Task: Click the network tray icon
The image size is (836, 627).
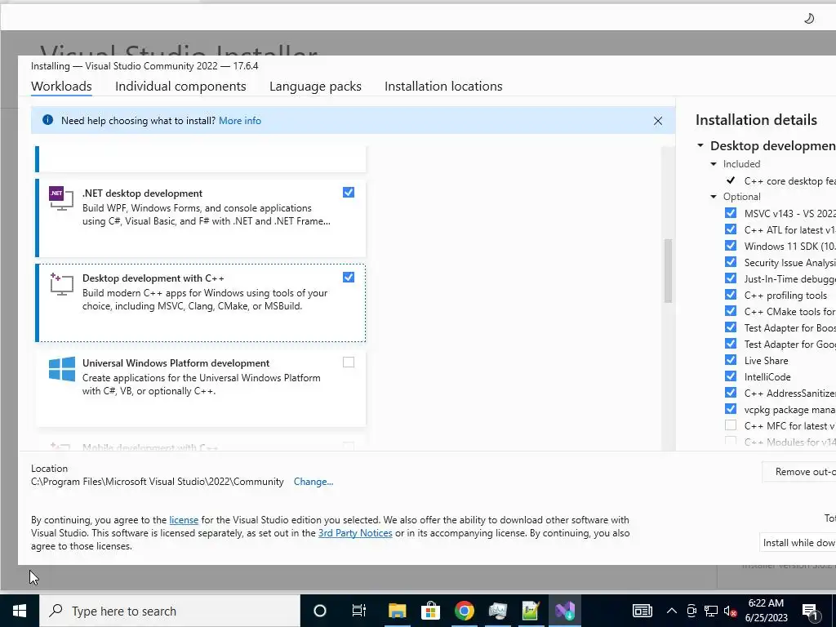Action: [x=711, y=611]
